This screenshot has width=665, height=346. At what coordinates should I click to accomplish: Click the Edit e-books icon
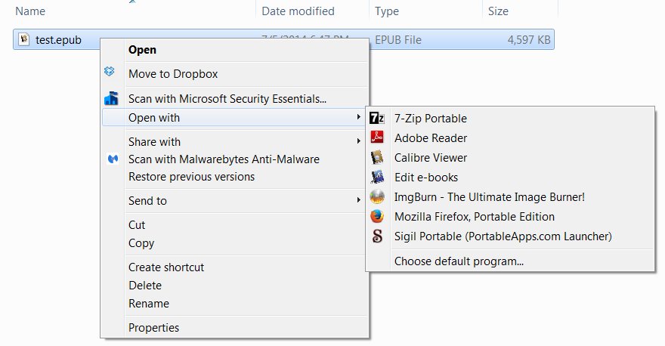pyautogui.click(x=377, y=178)
